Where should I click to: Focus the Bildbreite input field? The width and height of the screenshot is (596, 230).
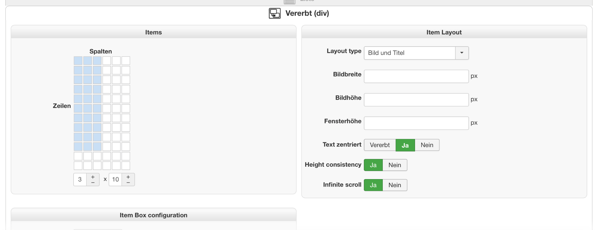click(416, 76)
